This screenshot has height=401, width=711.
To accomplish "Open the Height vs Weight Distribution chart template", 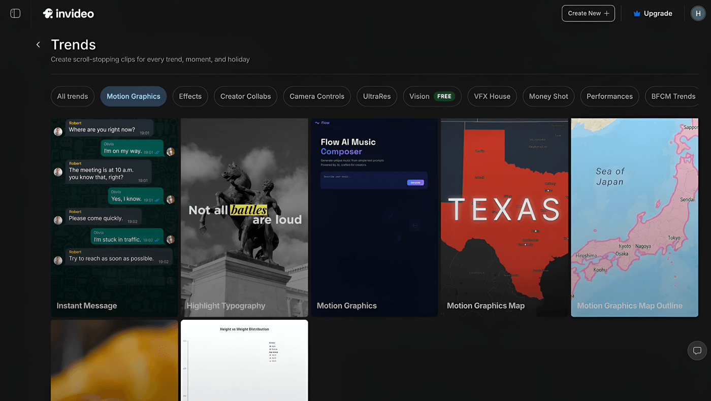I will tap(244, 360).
